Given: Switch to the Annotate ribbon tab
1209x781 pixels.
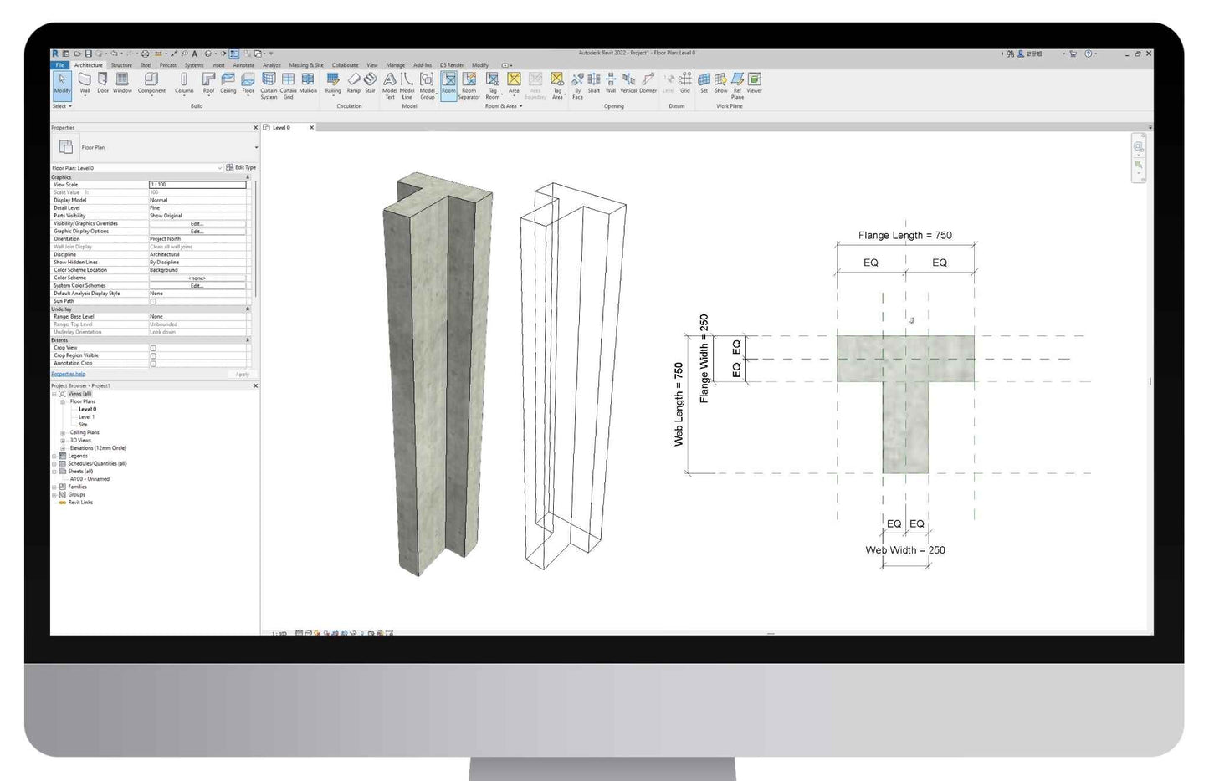Looking at the screenshot, I should (x=243, y=65).
